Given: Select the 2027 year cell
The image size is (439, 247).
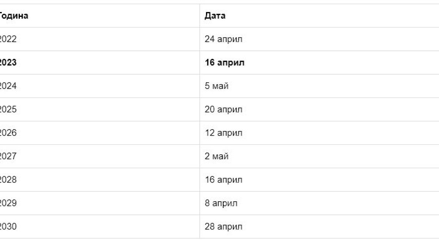Looking at the screenshot, I should click(8, 156).
